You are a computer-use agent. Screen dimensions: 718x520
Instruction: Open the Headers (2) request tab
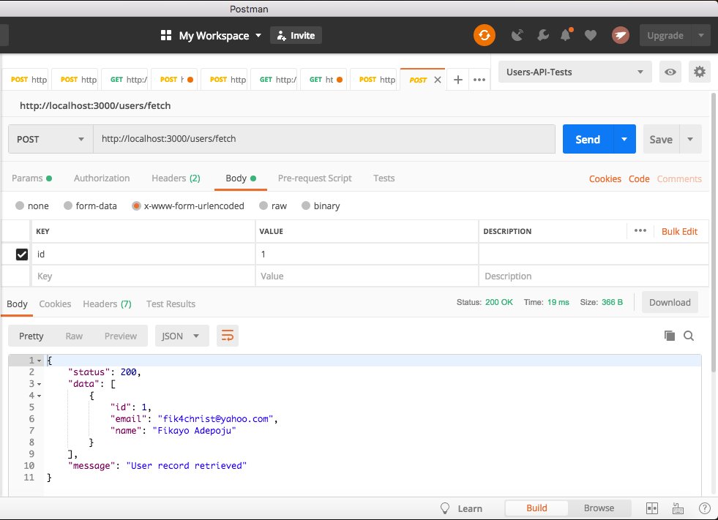[176, 178]
